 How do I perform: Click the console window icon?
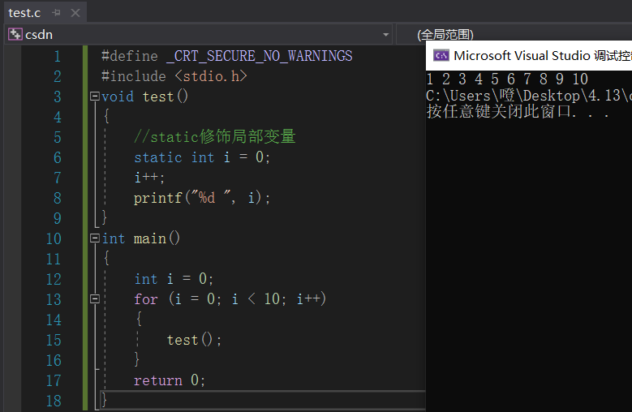(x=441, y=56)
